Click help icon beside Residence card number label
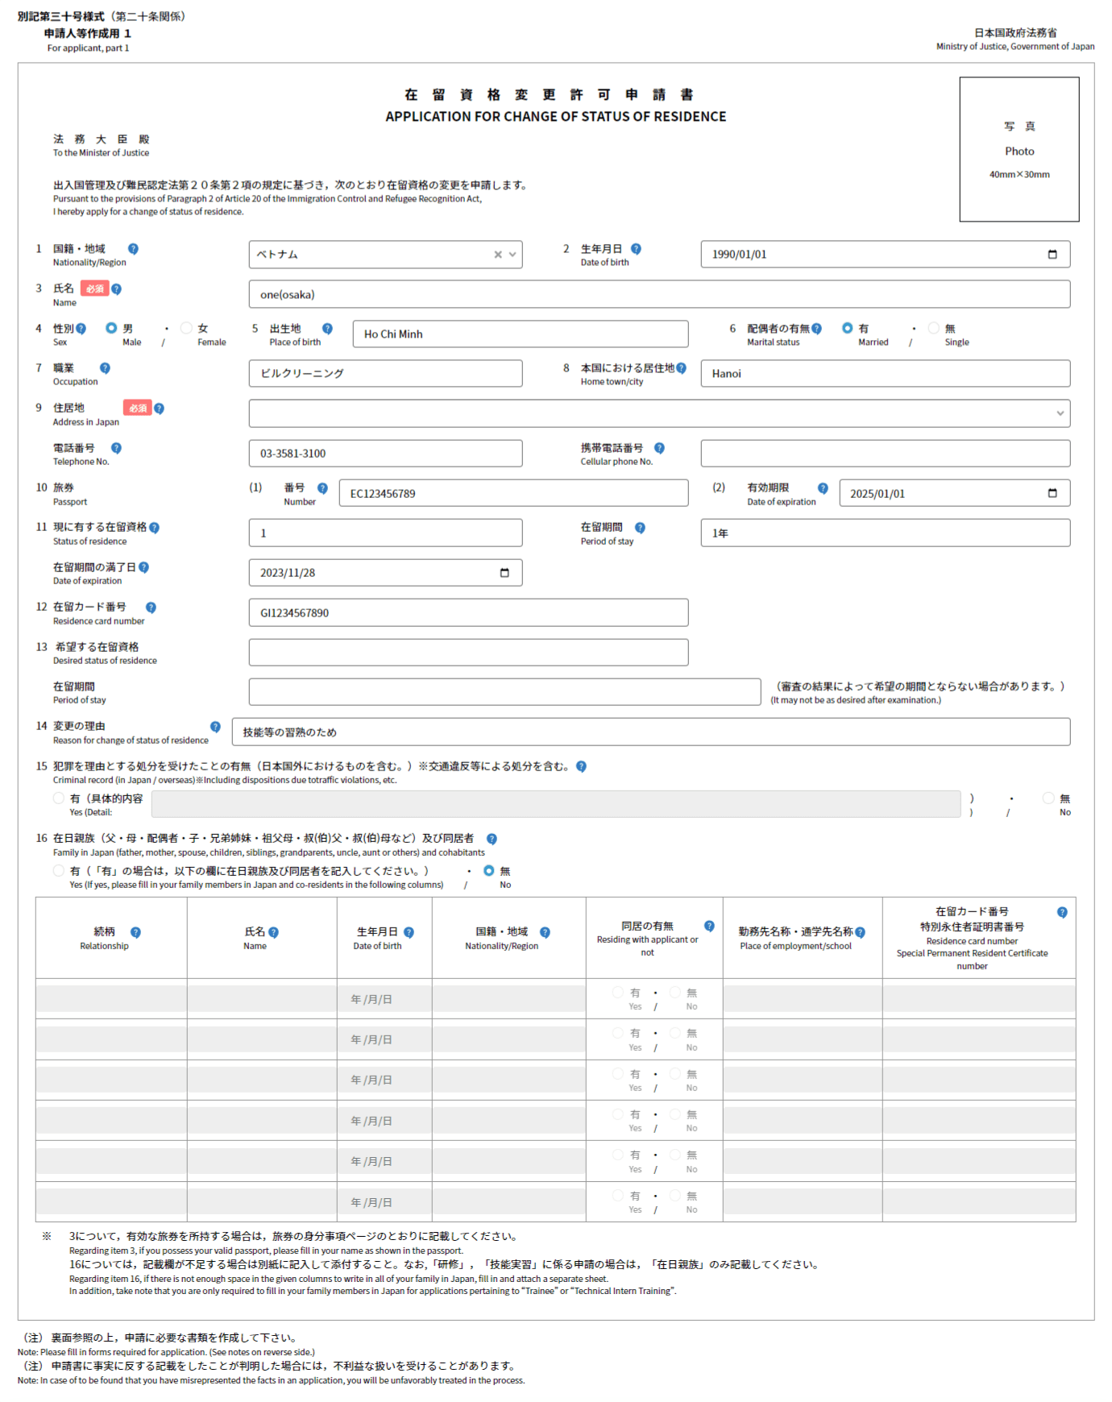 (151, 608)
